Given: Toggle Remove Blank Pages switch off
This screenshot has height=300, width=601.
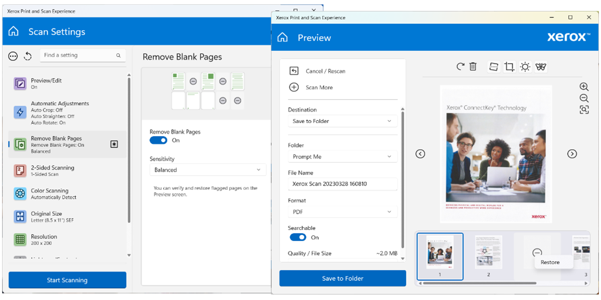Looking at the screenshot, I should [158, 140].
